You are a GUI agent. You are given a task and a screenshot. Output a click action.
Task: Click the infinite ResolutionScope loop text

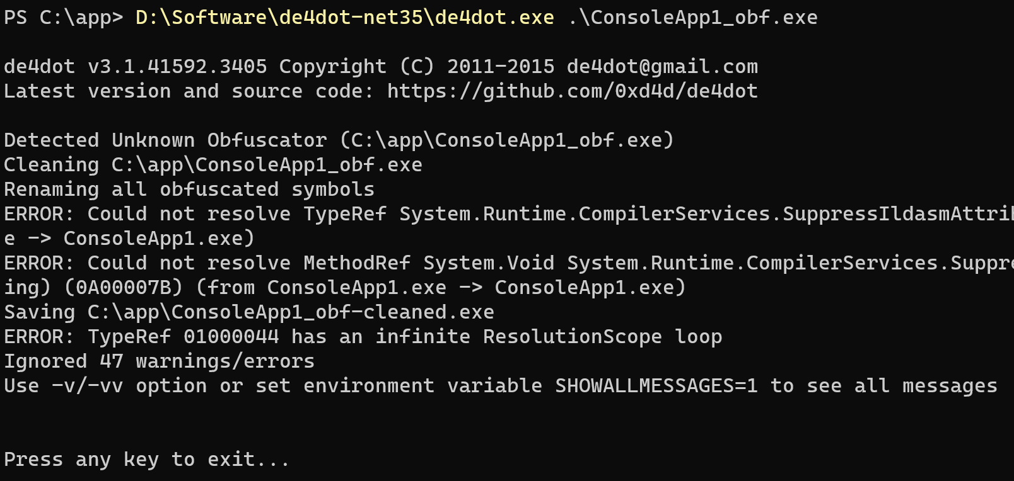coord(549,337)
